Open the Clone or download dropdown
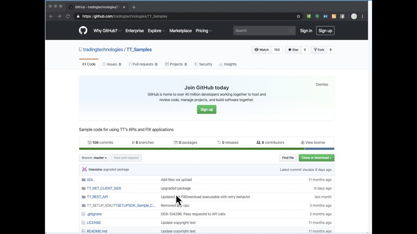 pyautogui.click(x=316, y=158)
